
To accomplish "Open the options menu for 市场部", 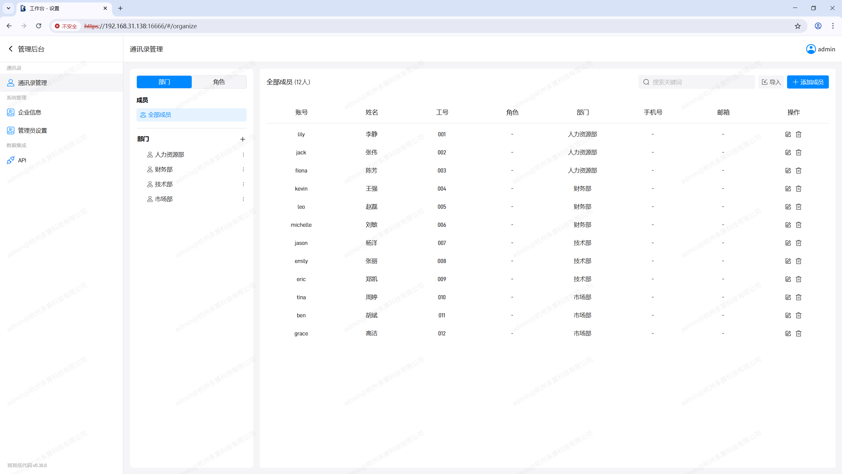I will pos(243,199).
